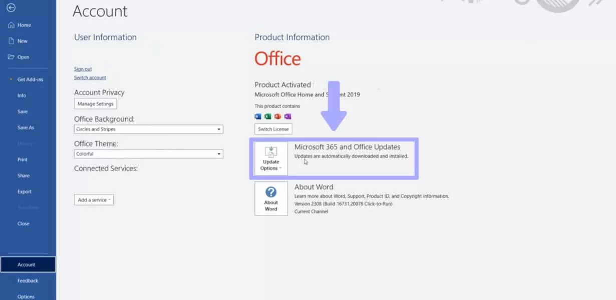Click the Manage Settings button under Account Privacy
The image size is (616, 300).
(x=95, y=103)
